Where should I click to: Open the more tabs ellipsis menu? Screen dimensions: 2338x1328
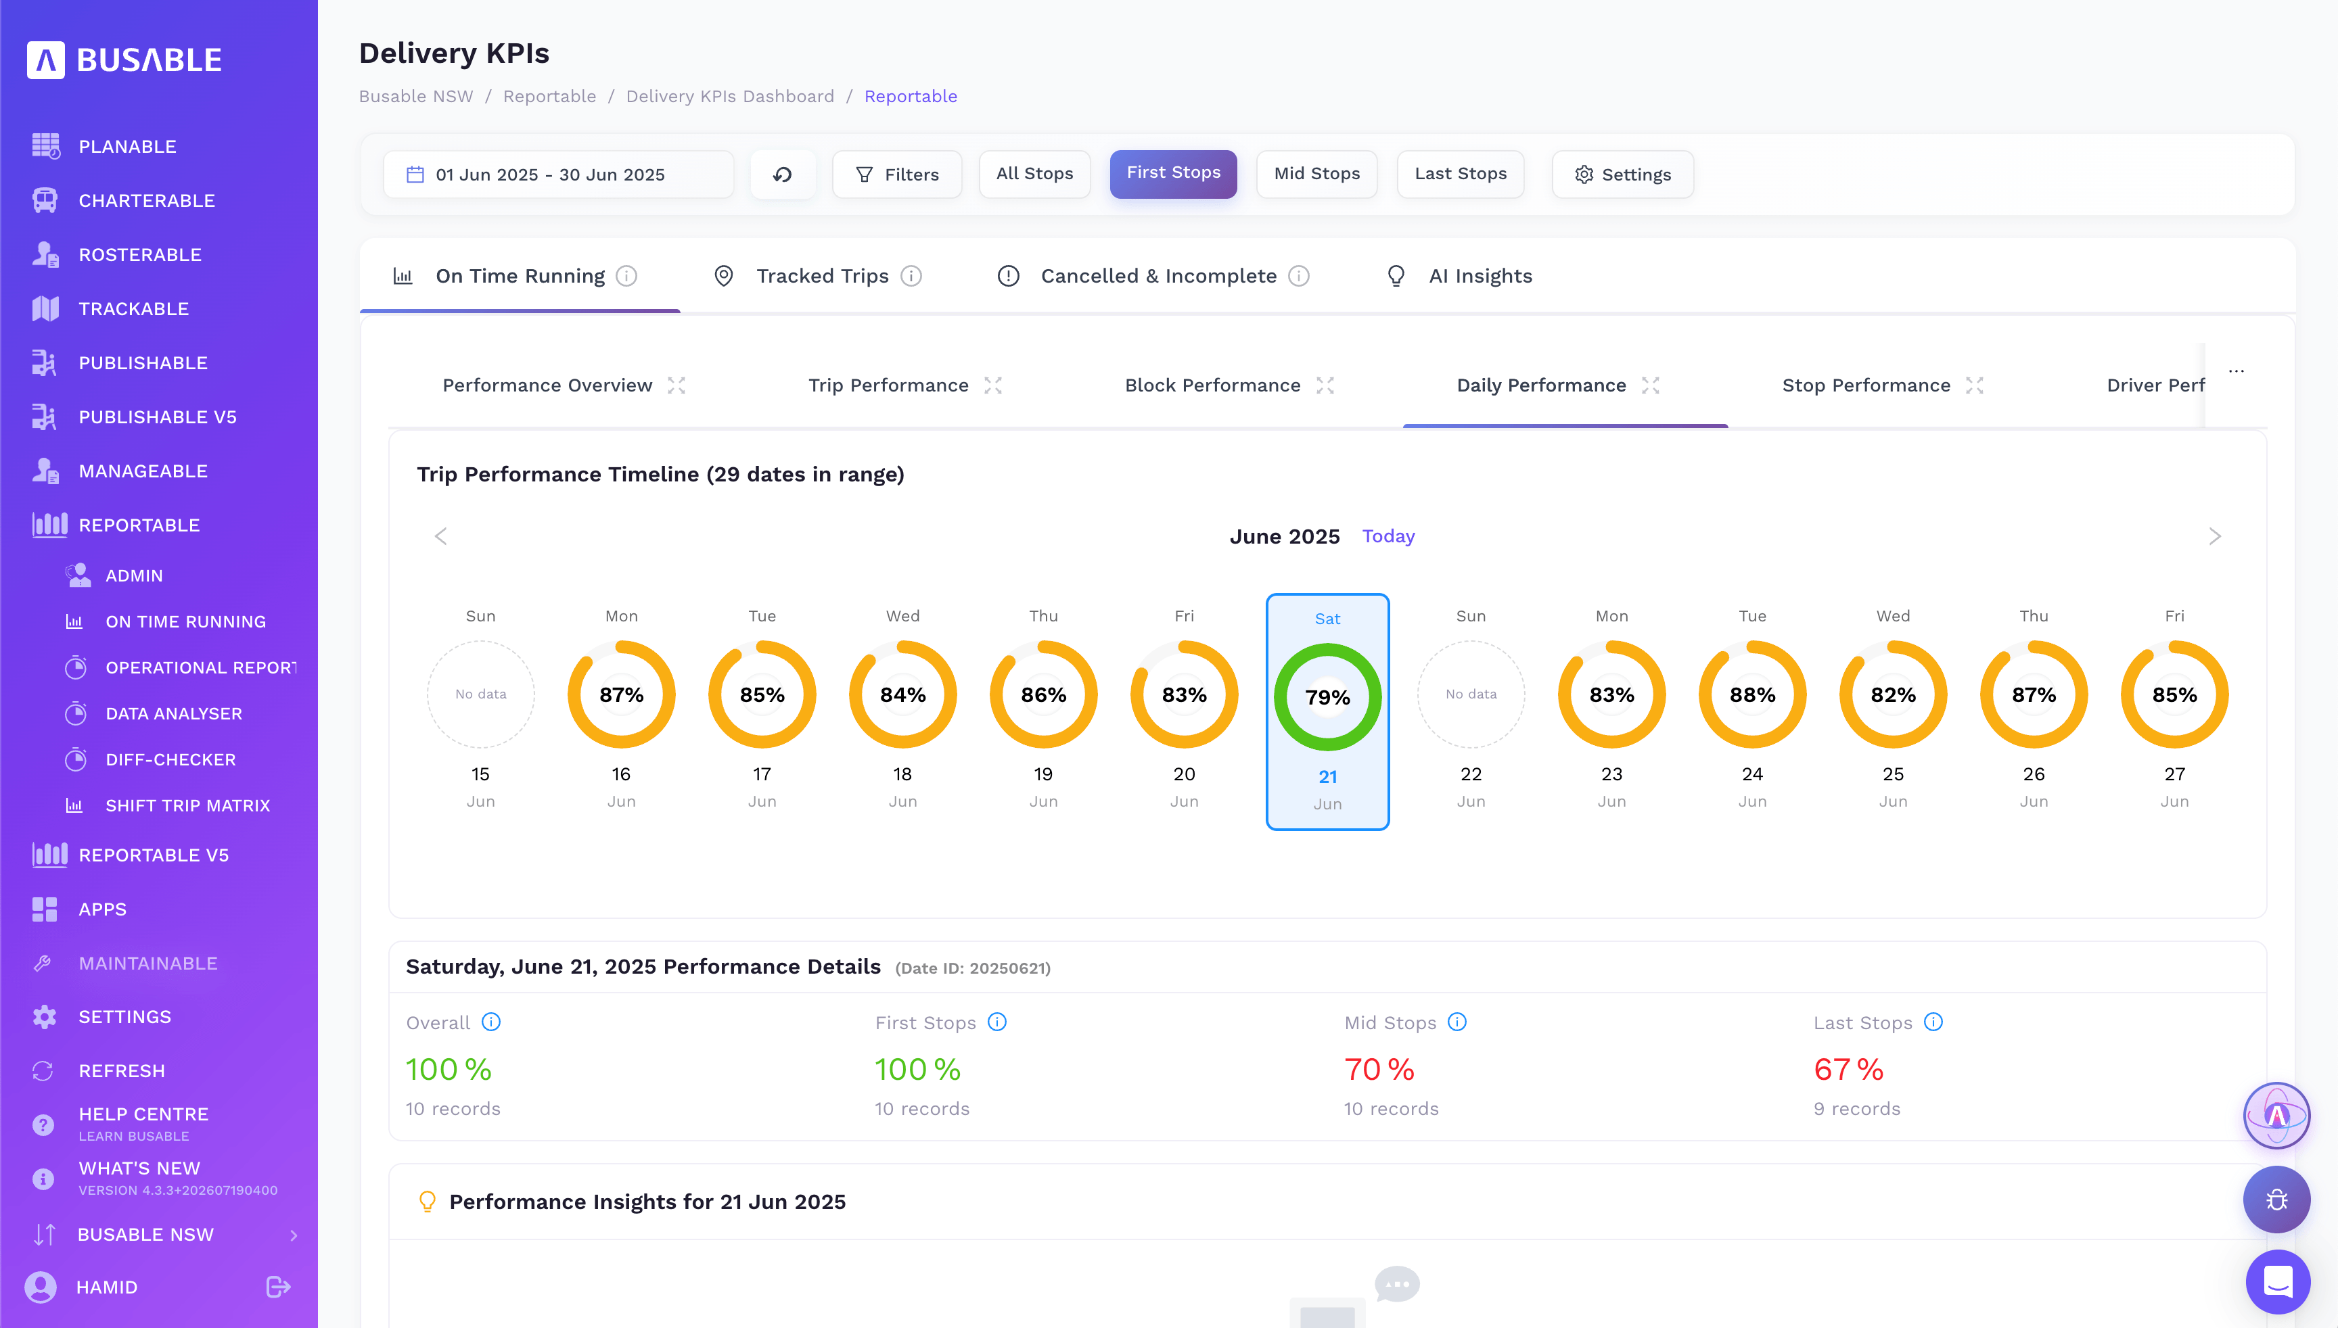point(2236,371)
